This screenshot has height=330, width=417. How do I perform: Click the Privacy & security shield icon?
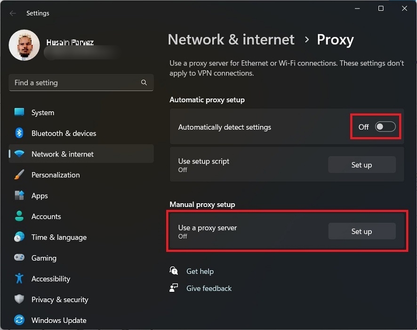(x=19, y=299)
